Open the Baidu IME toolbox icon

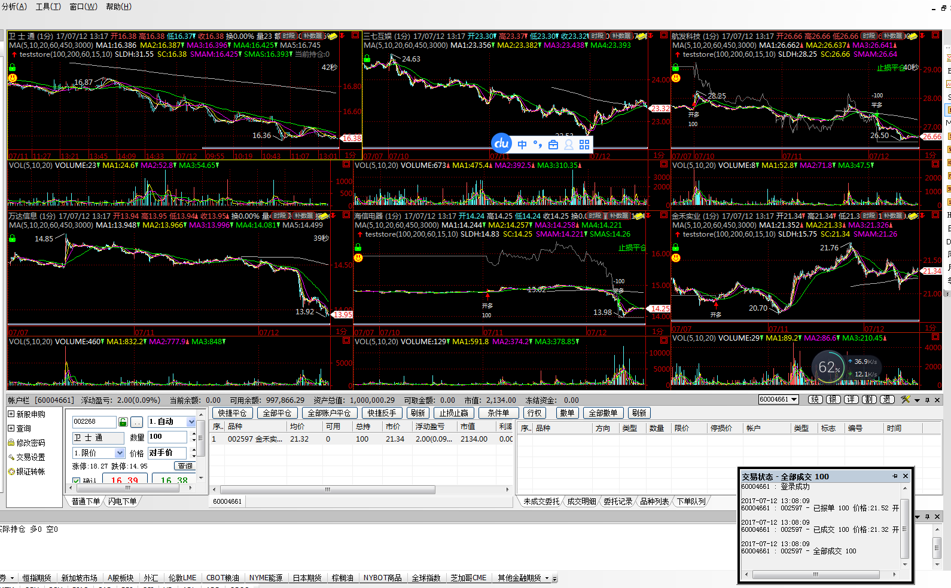pos(553,145)
